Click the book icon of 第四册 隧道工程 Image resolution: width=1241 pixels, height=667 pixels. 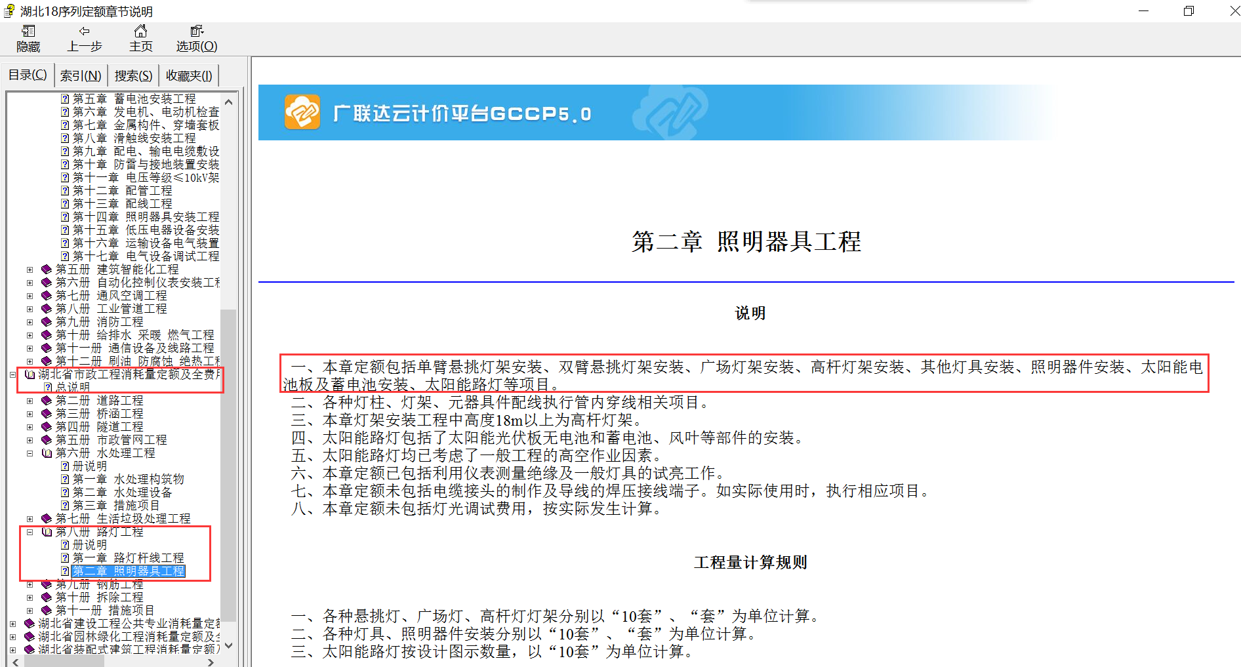[46, 427]
